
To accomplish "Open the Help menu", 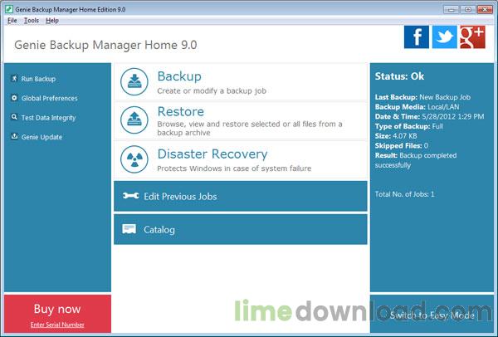I will click(x=52, y=21).
